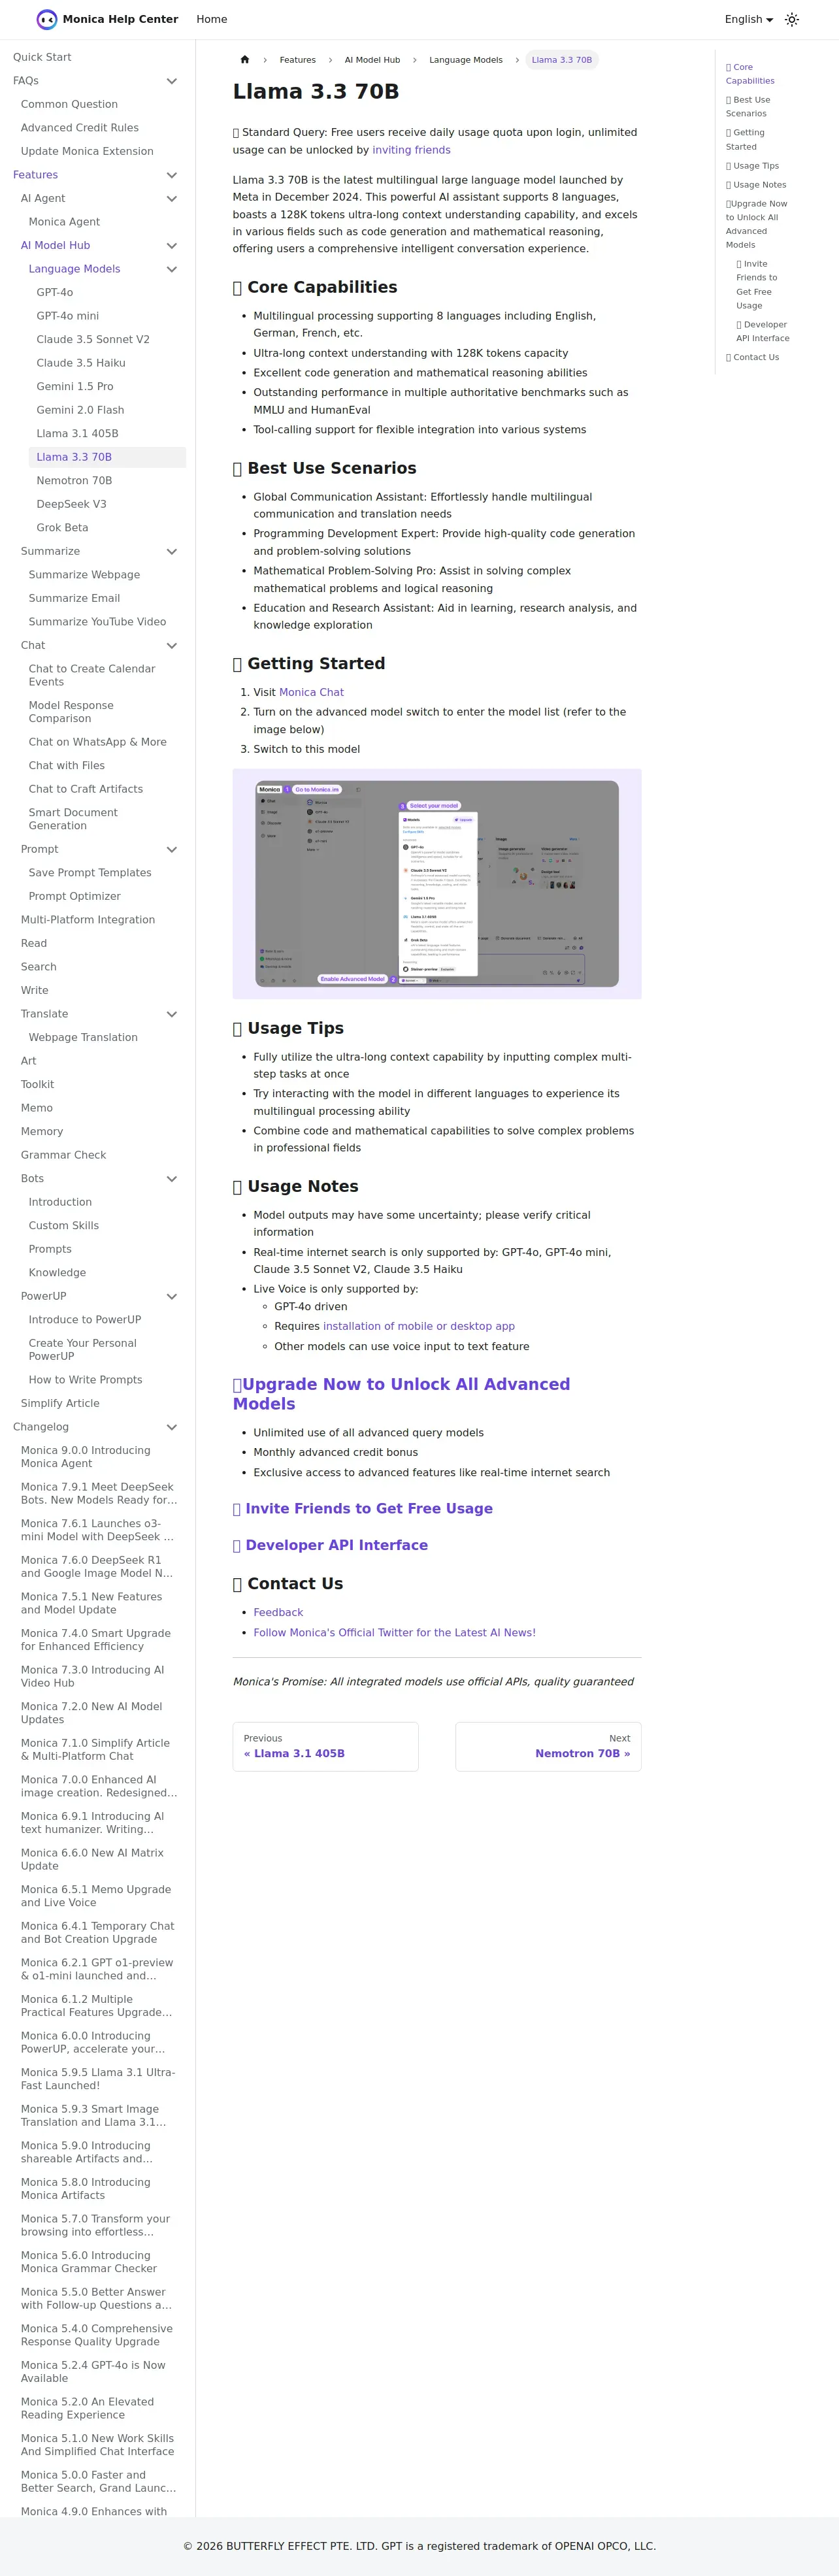Follow Monica's Official Twitter link
Screen dimensions: 839x2576
394,1632
